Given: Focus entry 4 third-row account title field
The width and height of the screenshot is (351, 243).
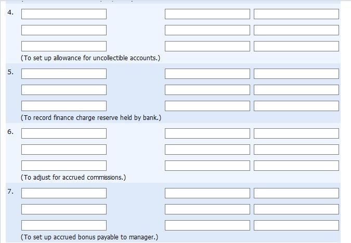Looking at the screenshot, I should pos(64,46).
